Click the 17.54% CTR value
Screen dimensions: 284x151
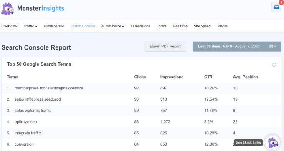(211, 99)
